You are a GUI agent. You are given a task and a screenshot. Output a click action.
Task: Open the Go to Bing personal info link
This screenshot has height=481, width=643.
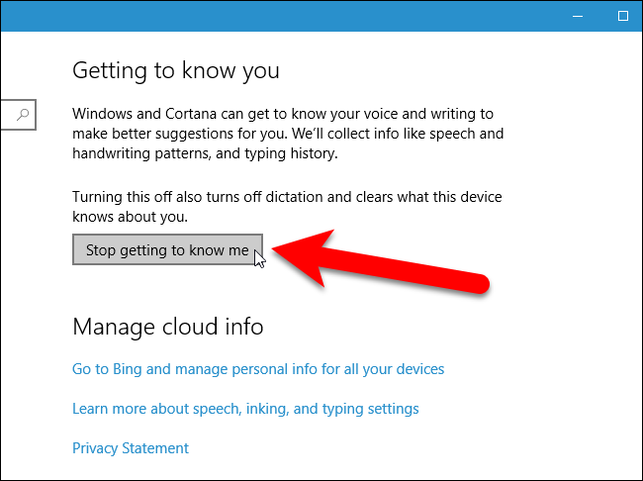click(x=258, y=369)
